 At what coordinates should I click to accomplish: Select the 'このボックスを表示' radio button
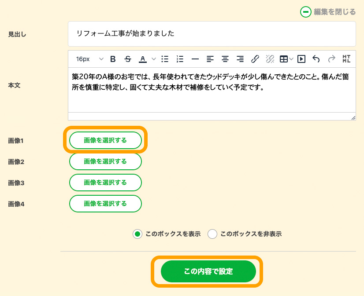[x=137, y=234]
